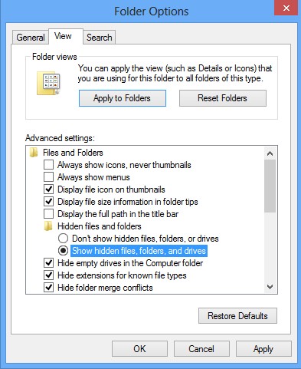Uncheck Display file icon on thumbnails
Image resolution: width=301 pixels, height=369 pixels.
click(48, 189)
